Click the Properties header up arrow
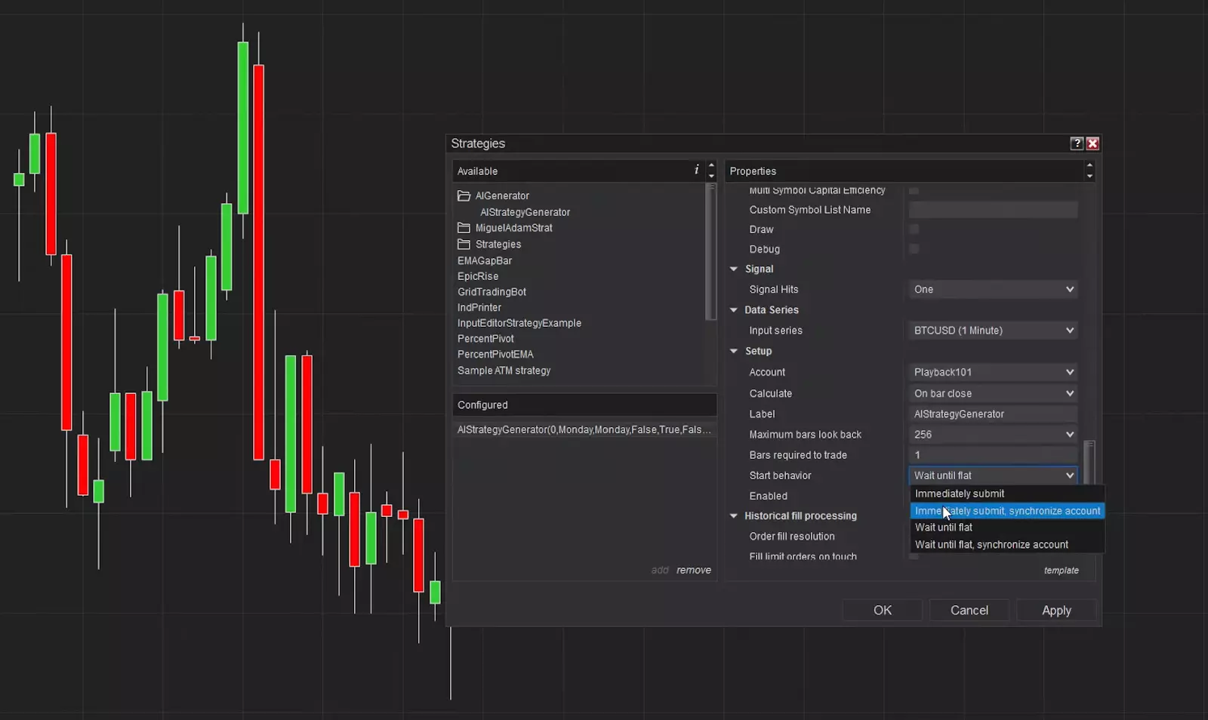The width and height of the screenshot is (1208, 720). coord(1089,165)
